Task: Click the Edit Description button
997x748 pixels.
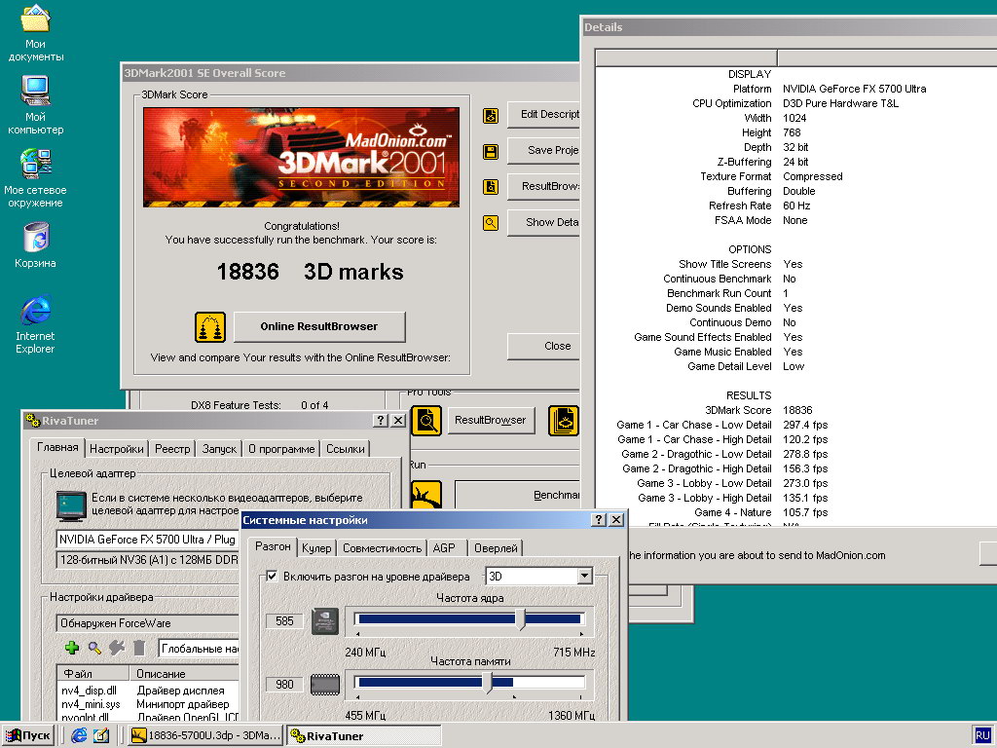Action: tap(543, 115)
